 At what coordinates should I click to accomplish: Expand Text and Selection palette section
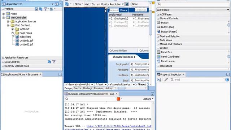[x=158, y=36]
